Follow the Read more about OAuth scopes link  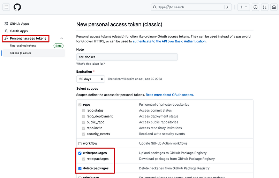[x=169, y=95]
